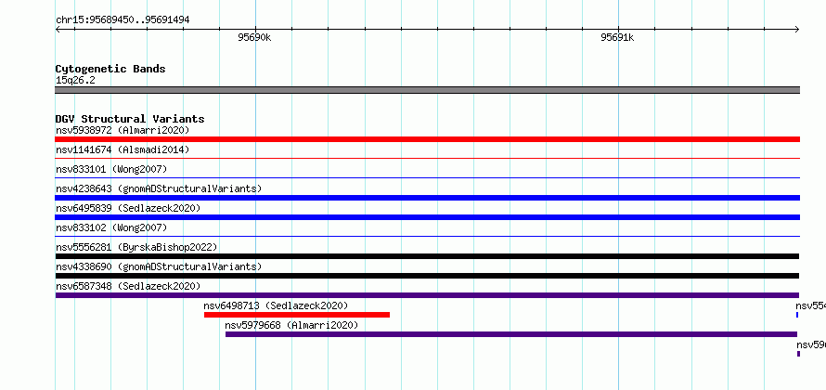Click the 95691k ruler position label
This screenshot has width=826, height=390.
pos(617,37)
